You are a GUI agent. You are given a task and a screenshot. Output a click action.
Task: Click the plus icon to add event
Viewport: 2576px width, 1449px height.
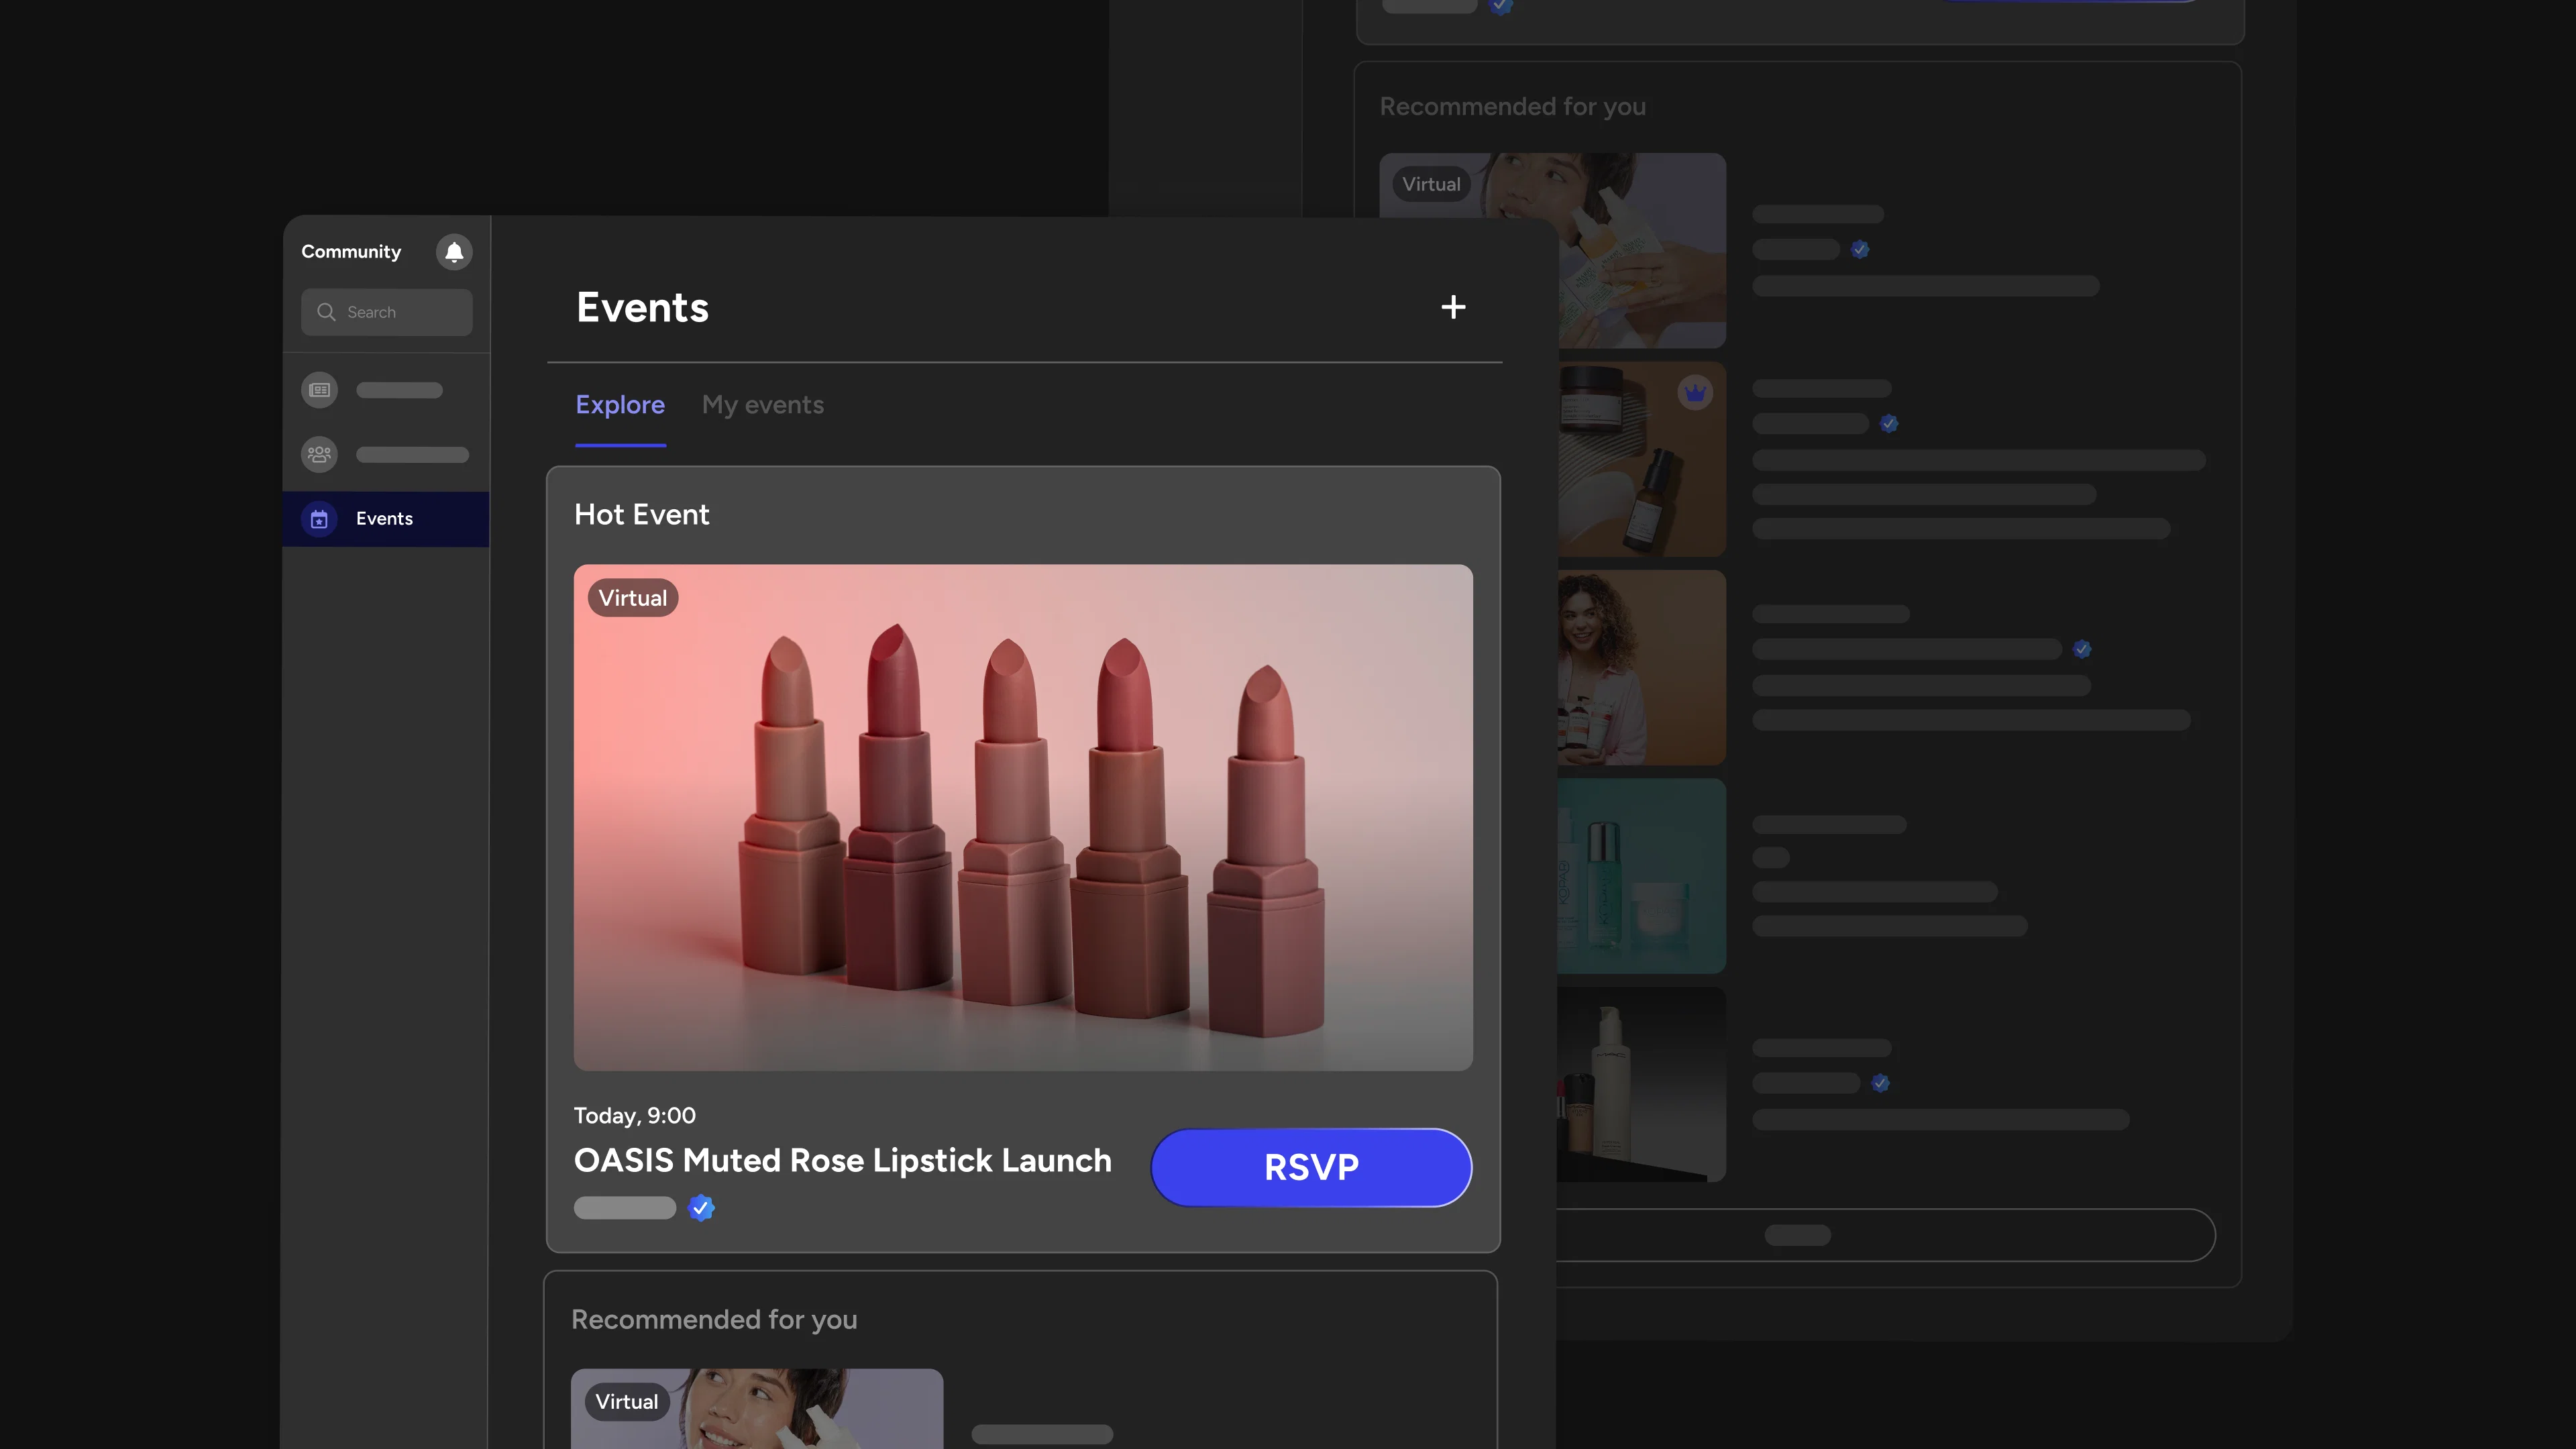pos(1453,307)
